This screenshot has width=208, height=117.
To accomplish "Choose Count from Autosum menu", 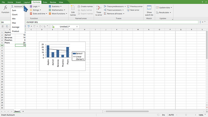I will 18,14.
